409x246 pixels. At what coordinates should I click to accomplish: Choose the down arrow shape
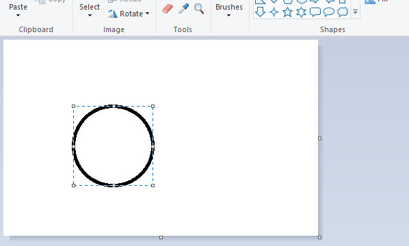point(260,12)
